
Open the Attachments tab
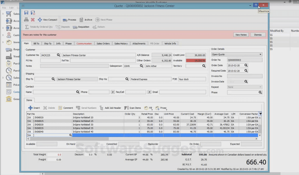[139, 44]
